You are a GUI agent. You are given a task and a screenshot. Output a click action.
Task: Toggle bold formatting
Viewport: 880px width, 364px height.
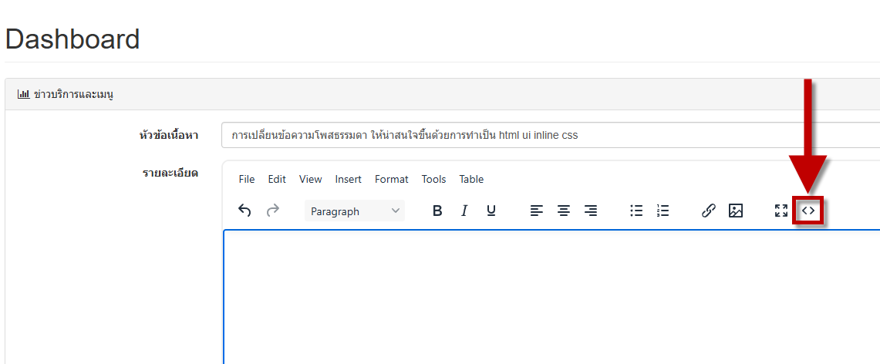coord(438,211)
